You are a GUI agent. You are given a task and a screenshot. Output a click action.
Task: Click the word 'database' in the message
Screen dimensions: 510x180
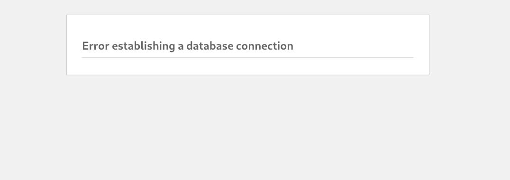[x=209, y=46]
